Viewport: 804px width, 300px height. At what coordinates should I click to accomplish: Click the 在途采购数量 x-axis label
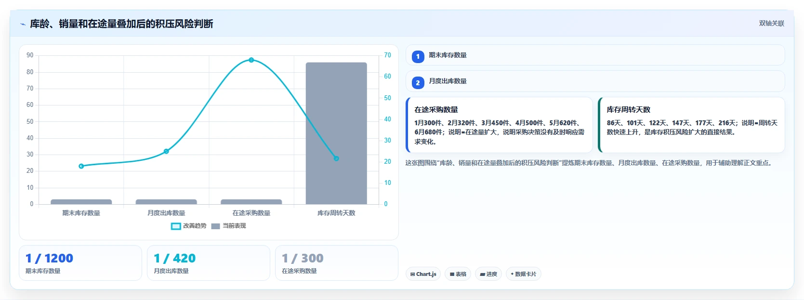[x=251, y=213]
